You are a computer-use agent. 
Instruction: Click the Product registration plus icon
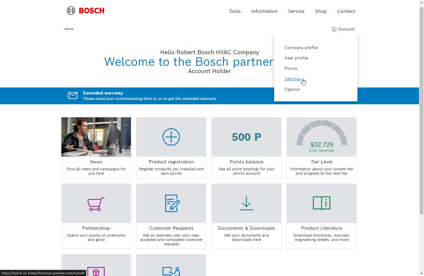click(171, 137)
